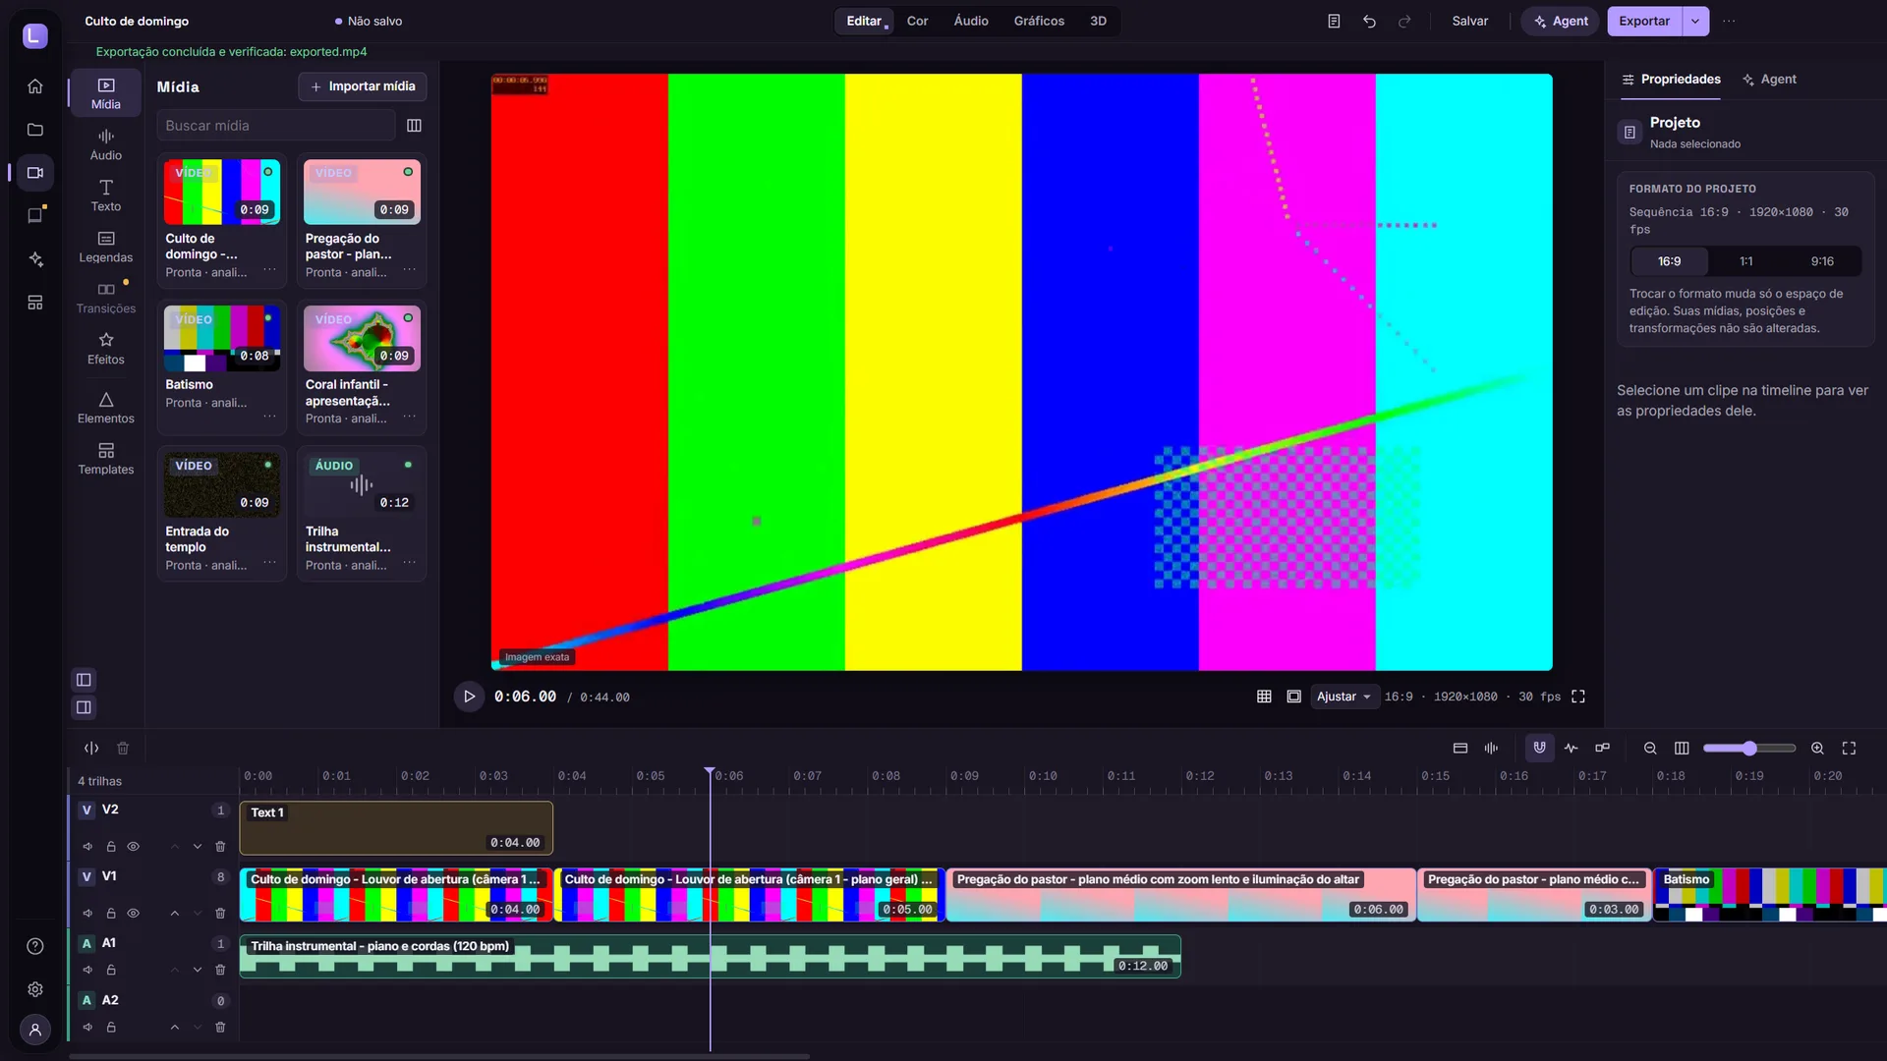The image size is (1887, 1061).
Task: Open the Transições panel
Action: [106, 298]
